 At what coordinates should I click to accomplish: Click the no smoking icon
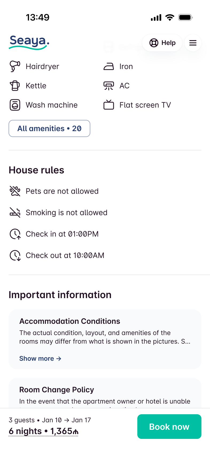pos(15,212)
